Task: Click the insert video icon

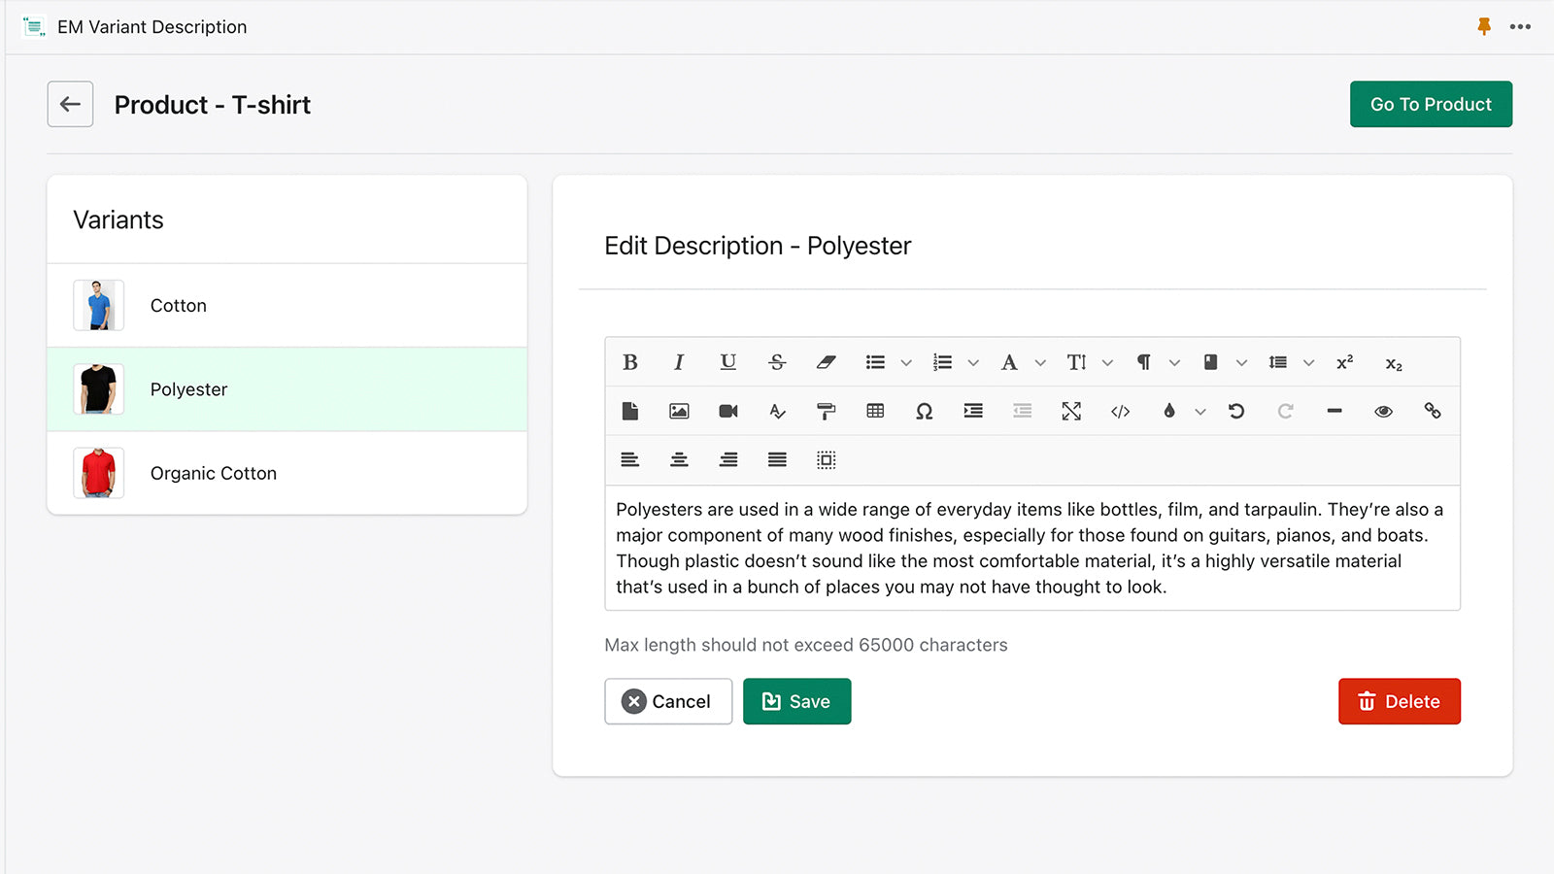Action: pyautogui.click(x=728, y=411)
